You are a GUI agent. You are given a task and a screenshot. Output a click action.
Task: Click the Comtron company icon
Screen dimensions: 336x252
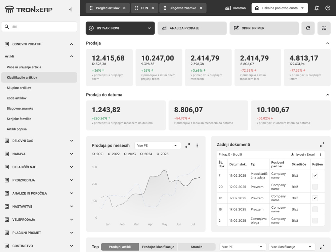click(x=228, y=8)
